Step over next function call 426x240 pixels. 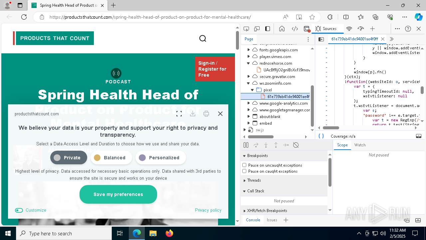click(256, 145)
